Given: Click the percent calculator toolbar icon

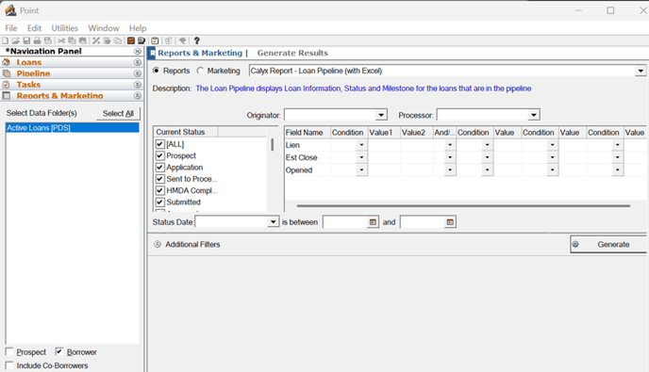Looking at the screenshot, I should tap(96, 40).
